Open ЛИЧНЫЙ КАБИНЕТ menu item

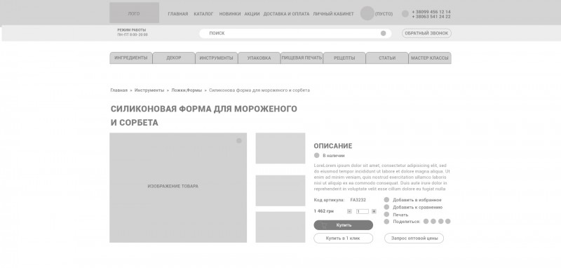click(333, 14)
